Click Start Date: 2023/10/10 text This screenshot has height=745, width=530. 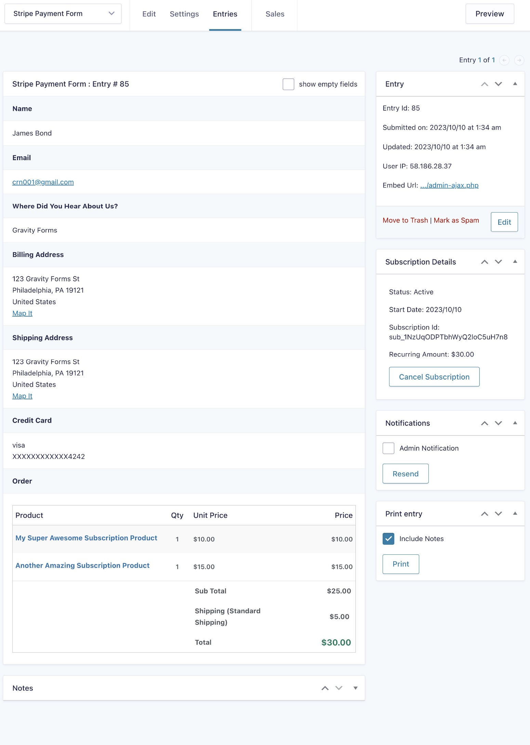pos(425,310)
